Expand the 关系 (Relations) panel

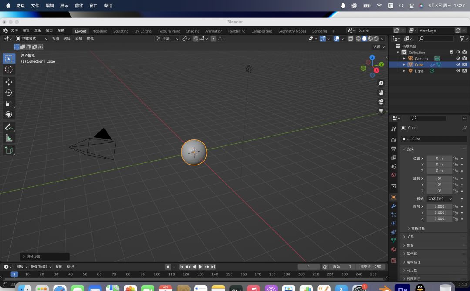coord(410,237)
